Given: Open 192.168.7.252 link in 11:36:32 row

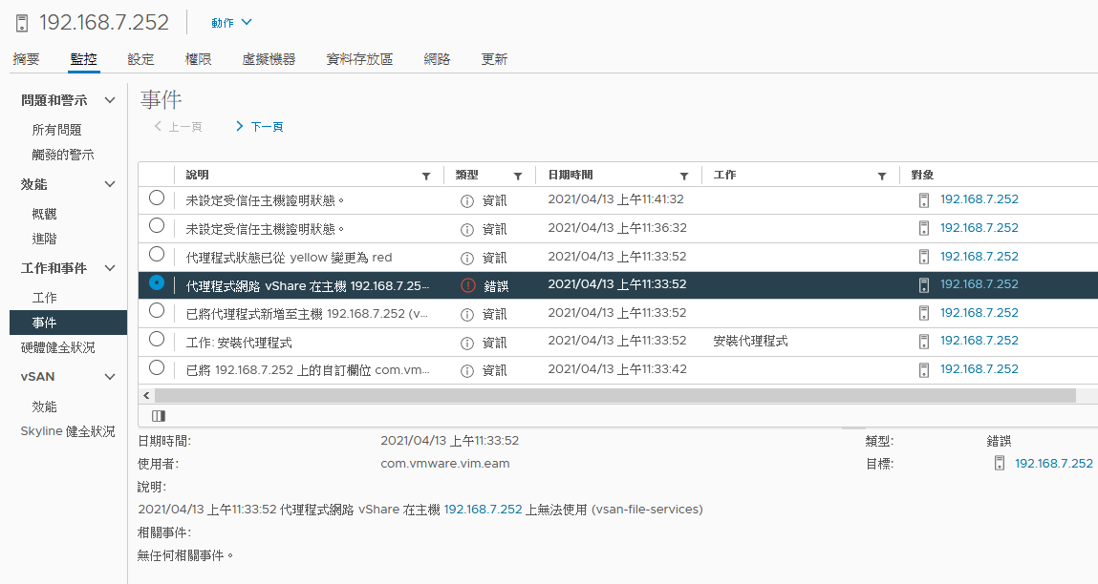Looking at the screenshot, I should (979, 228).
